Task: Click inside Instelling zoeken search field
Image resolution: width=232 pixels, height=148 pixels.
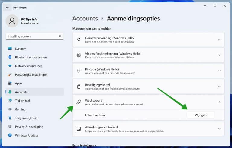Action: (35, 36)
